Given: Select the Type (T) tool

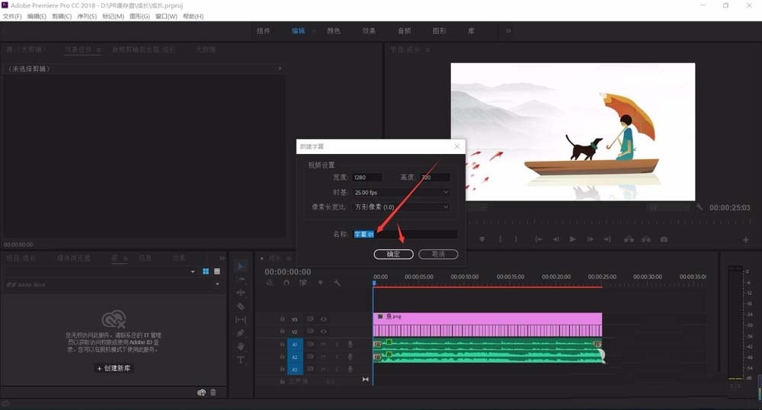Looking at the screenshot, I should tap(241, 360).
